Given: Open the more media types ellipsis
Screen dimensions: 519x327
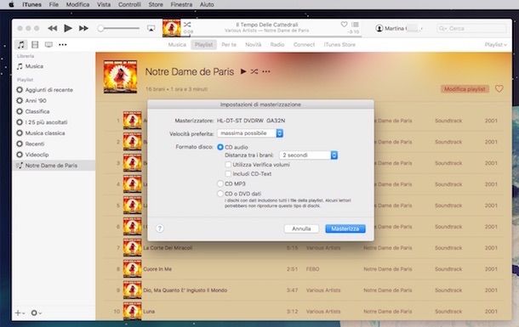Looking at the screenshot, I should [x=63, y=44].
